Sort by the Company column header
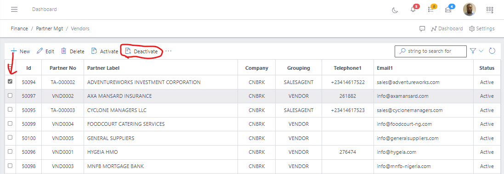 (257, 68)
